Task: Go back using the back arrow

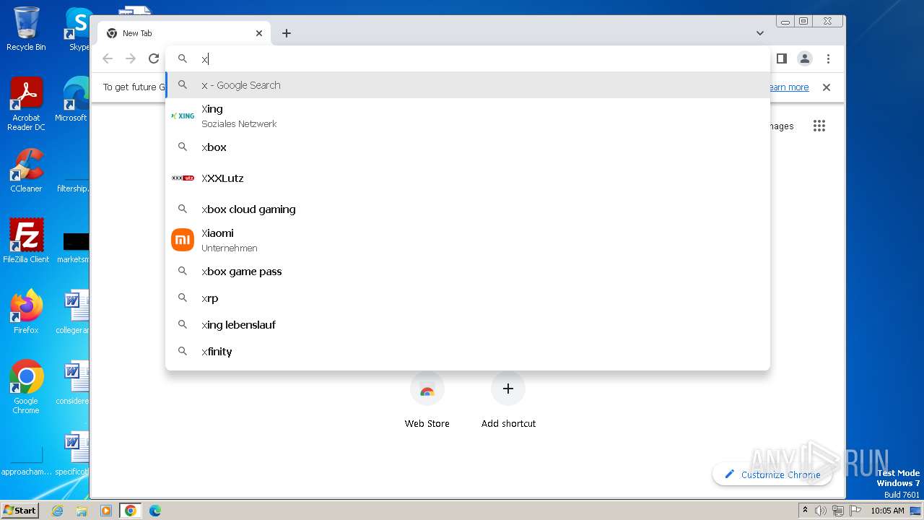Action: tap(108, 58)
